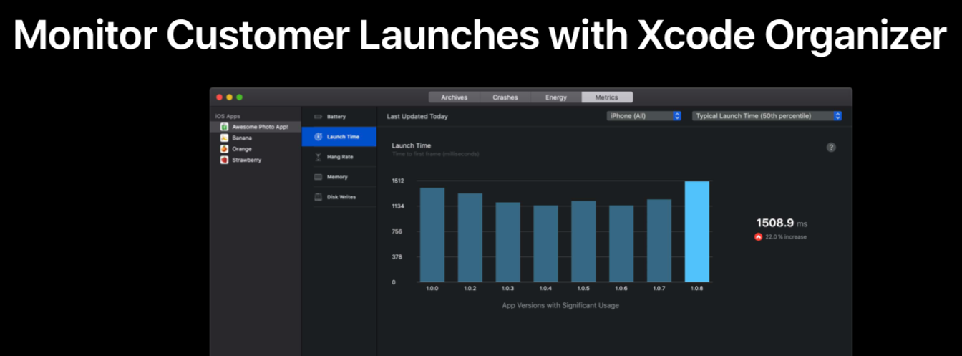Open the iPhone (All) device dropdown
962x356 pixels.
(x=643, y=116)
